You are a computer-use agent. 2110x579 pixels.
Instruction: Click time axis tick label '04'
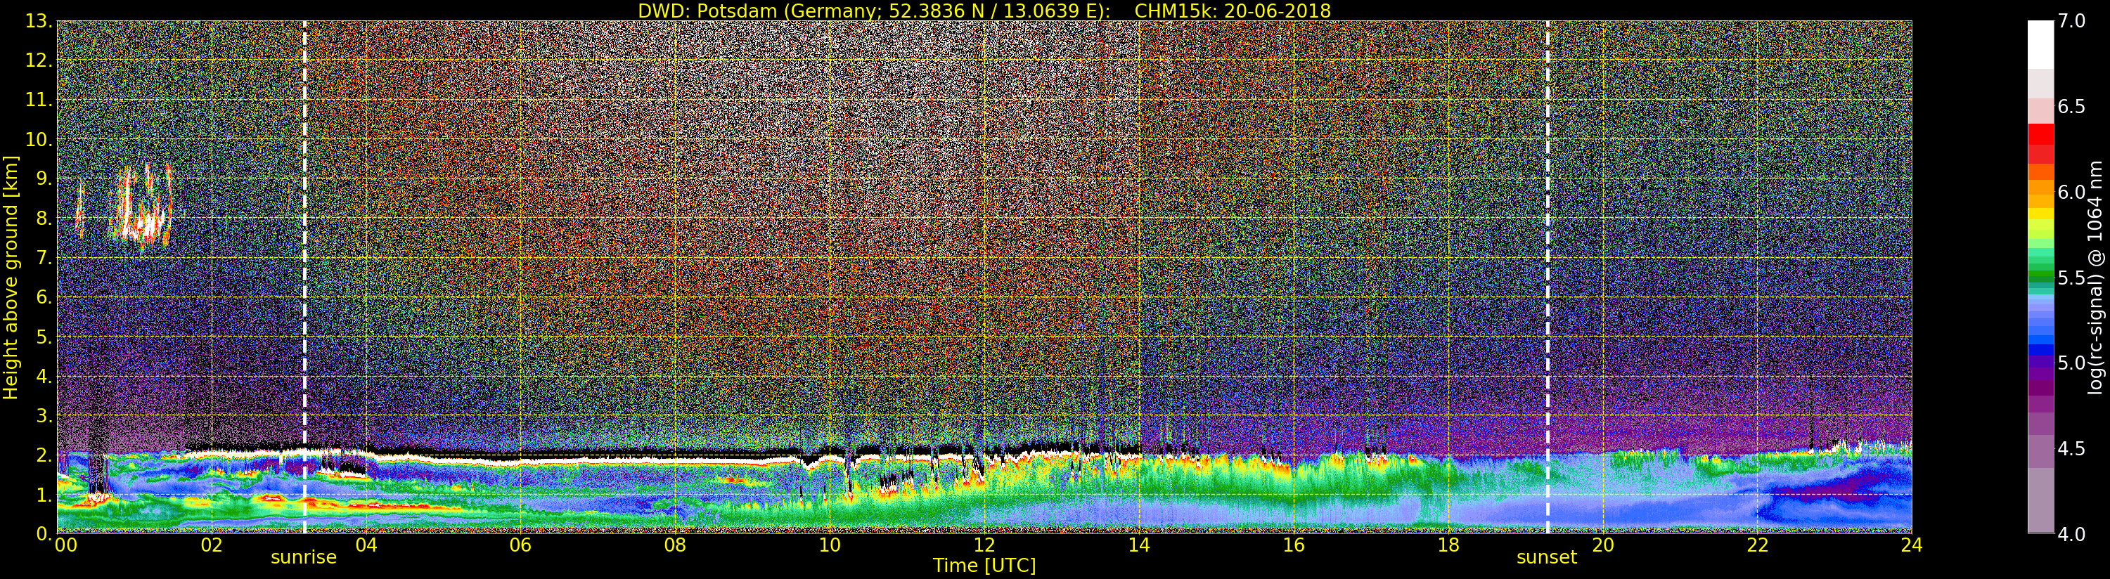pyautogui.click(x=366, y=545)
